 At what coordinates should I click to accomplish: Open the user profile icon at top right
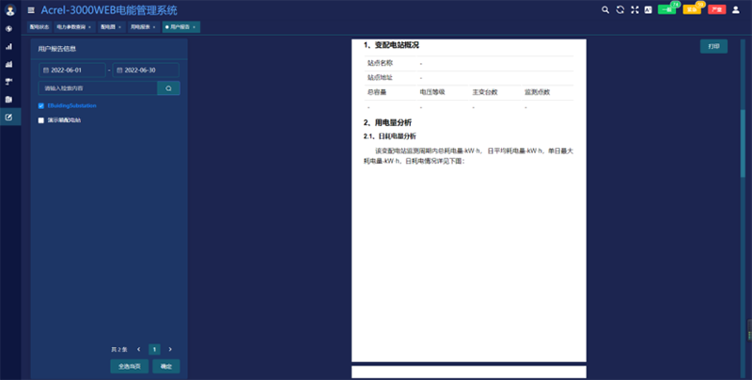pos(735,9)
